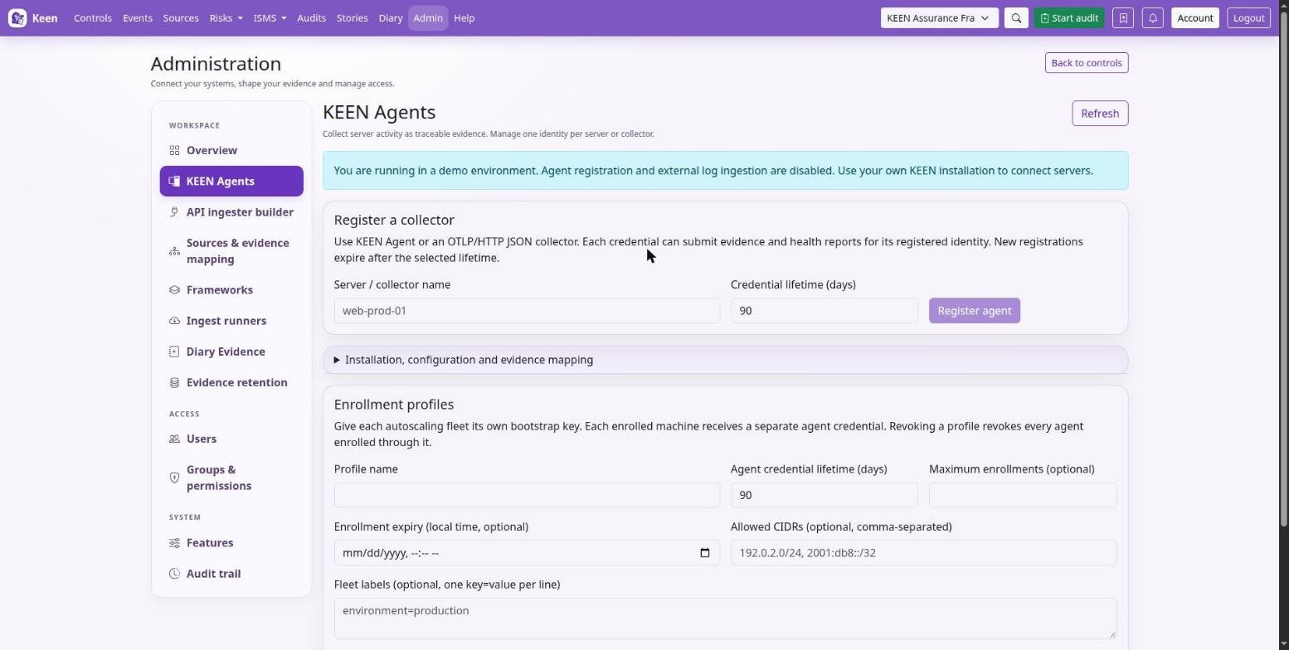Click the Ingest runners cloud icon
This screenshot has height=650, width=1289.
point(174,321)
